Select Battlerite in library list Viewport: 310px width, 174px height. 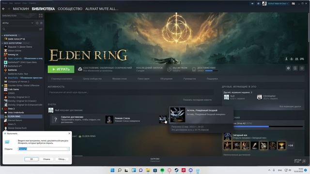coord(12,70)
